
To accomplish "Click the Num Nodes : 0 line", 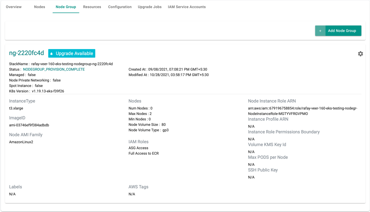I will (140, 108).
